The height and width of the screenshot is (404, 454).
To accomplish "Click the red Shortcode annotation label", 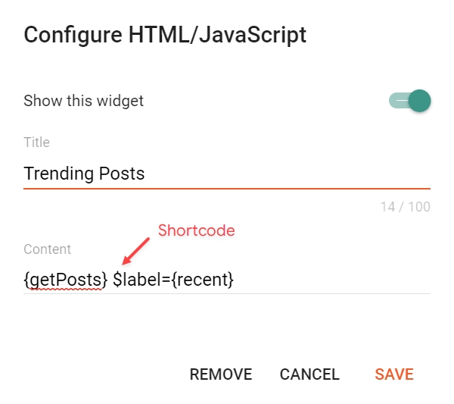I will (x=196, y=230).
